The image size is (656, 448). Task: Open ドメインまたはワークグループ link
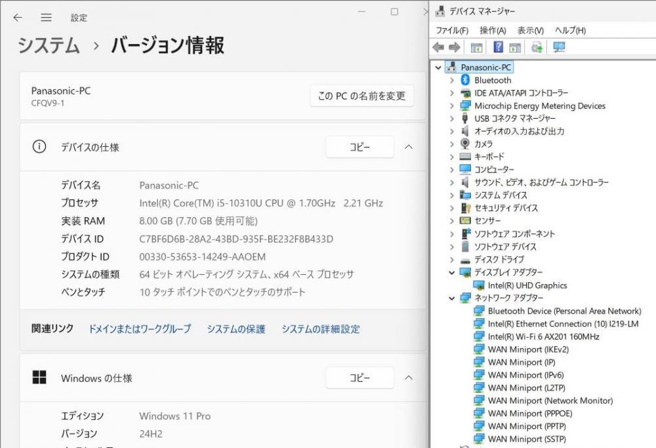pyautogui.click(x=140, y=329)
